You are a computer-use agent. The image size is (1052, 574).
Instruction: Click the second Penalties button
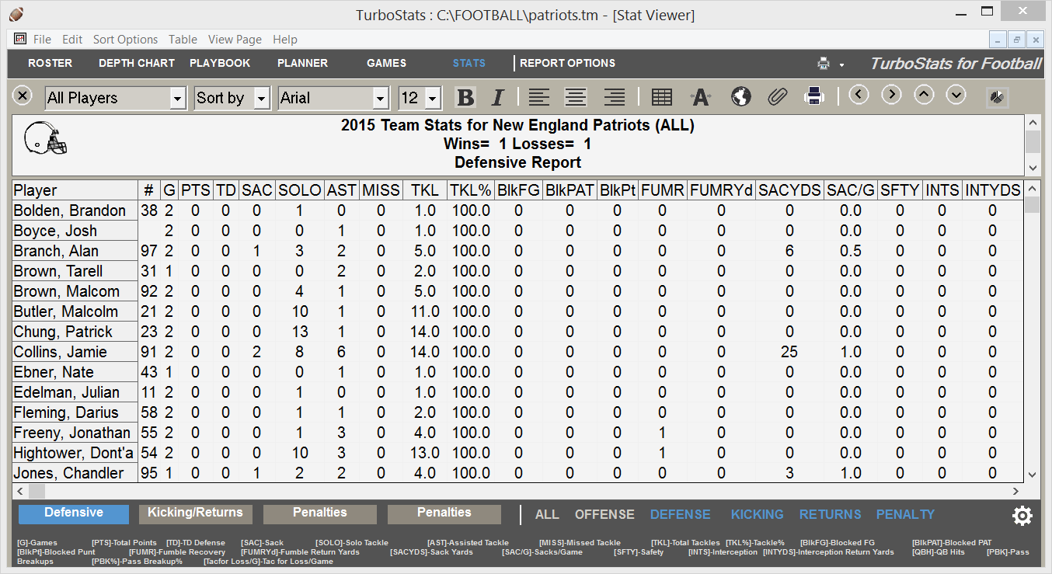click(x=444, y=513)
